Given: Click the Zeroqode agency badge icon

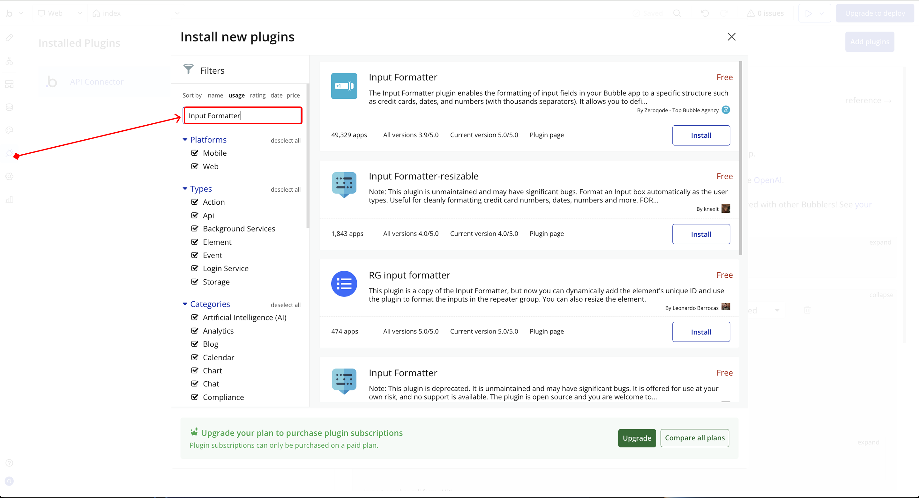Looking at the screenshot, I should click(726, 110).
